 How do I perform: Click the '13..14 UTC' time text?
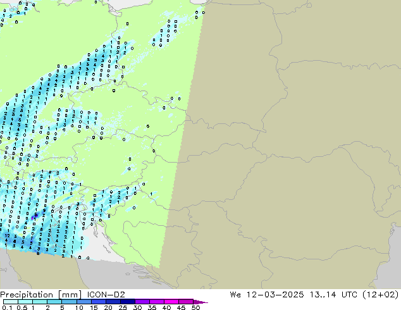tap(333, 294)
